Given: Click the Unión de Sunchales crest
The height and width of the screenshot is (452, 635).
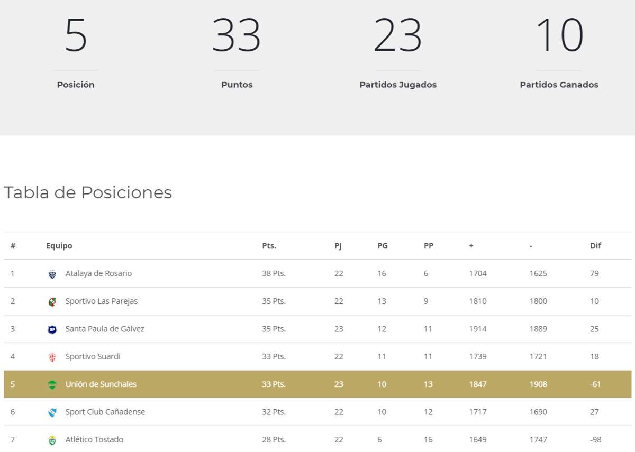Looking at the screenshot, I should (52, 385).
